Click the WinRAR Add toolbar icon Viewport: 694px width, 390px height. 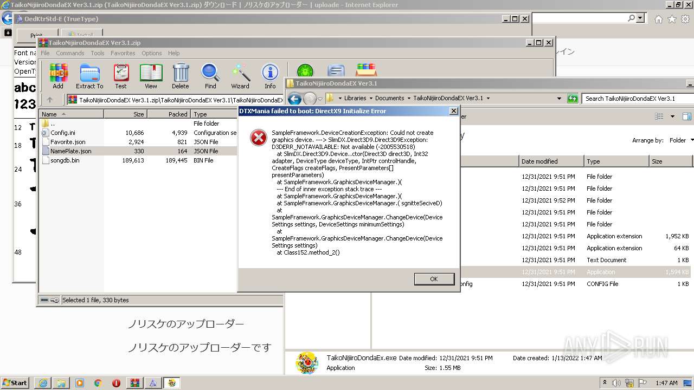[58, 76]
